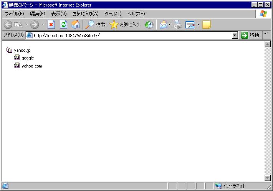
Task: Open the google tree link
Action: point(28,58)
